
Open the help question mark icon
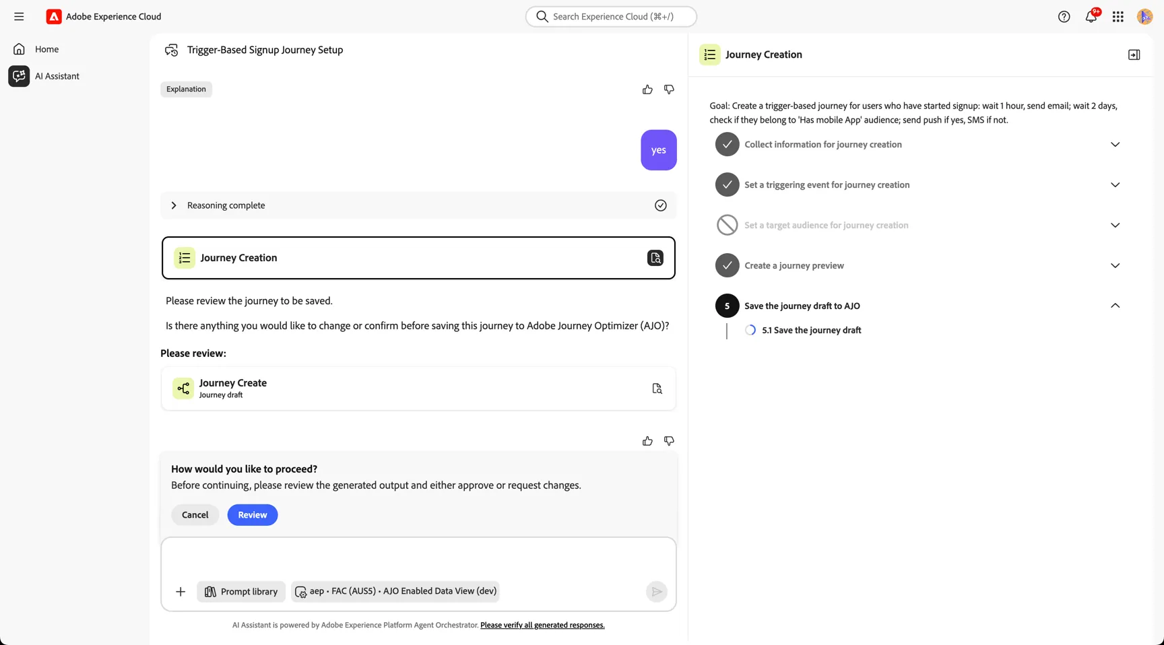[1064, 17]
